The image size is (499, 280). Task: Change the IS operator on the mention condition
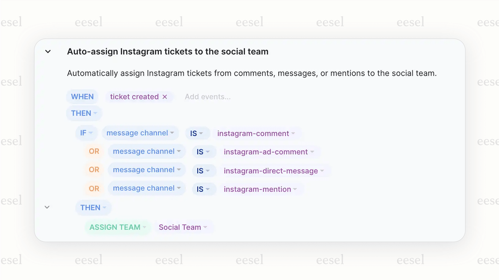tap(204, 189)
